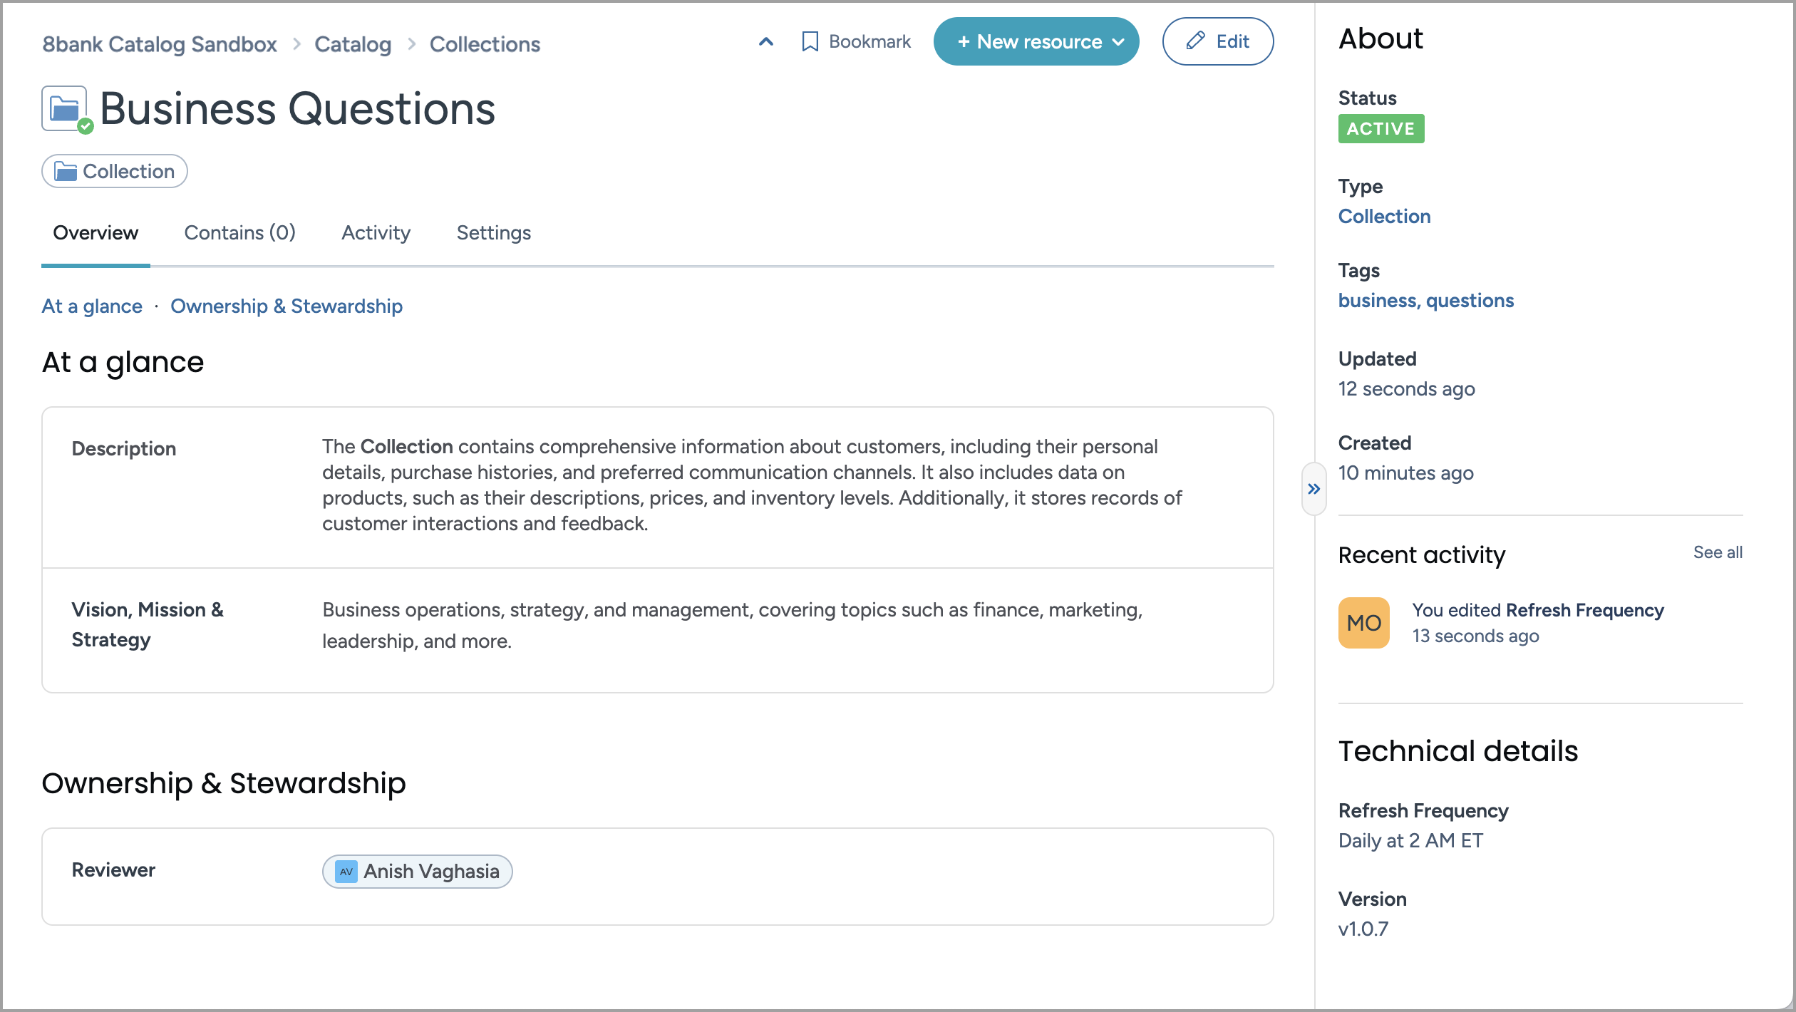Switch to the Activity tab
The height and width of the screenshot is (1012, 1796).
(376, 233)
